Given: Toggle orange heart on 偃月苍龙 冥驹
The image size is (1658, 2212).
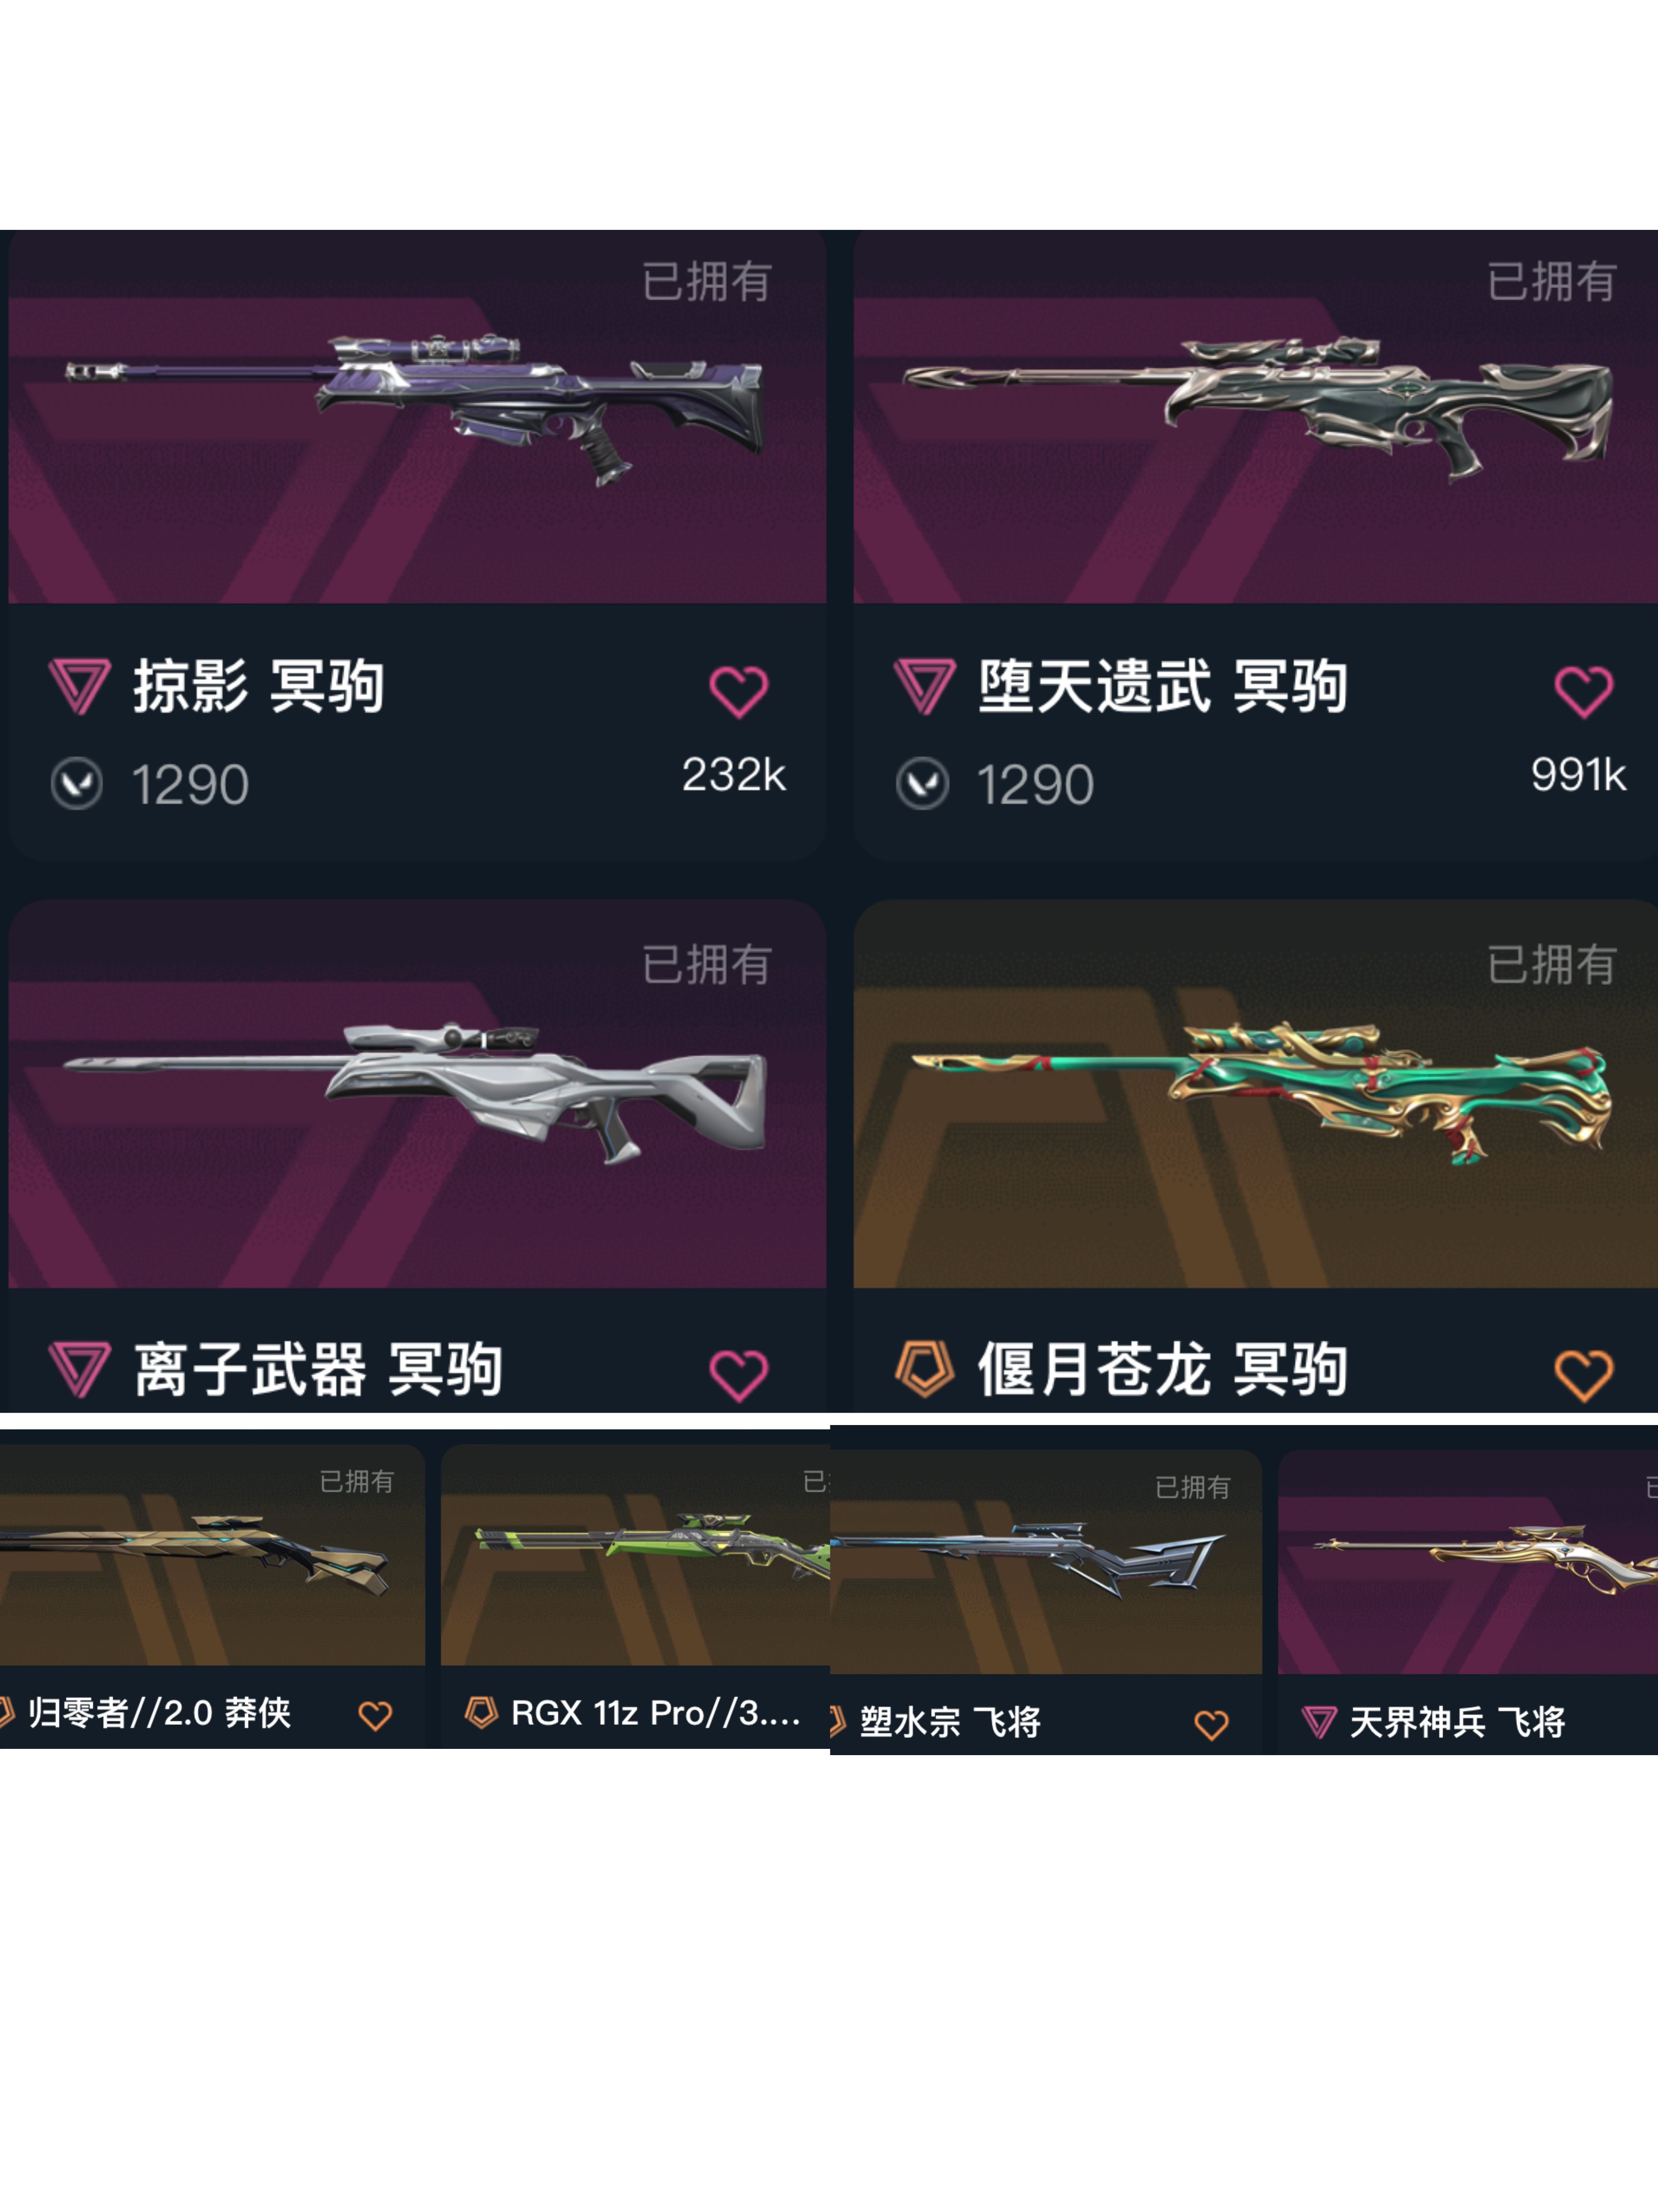Looking at the screenshot, I should tap(1583, 1375).
